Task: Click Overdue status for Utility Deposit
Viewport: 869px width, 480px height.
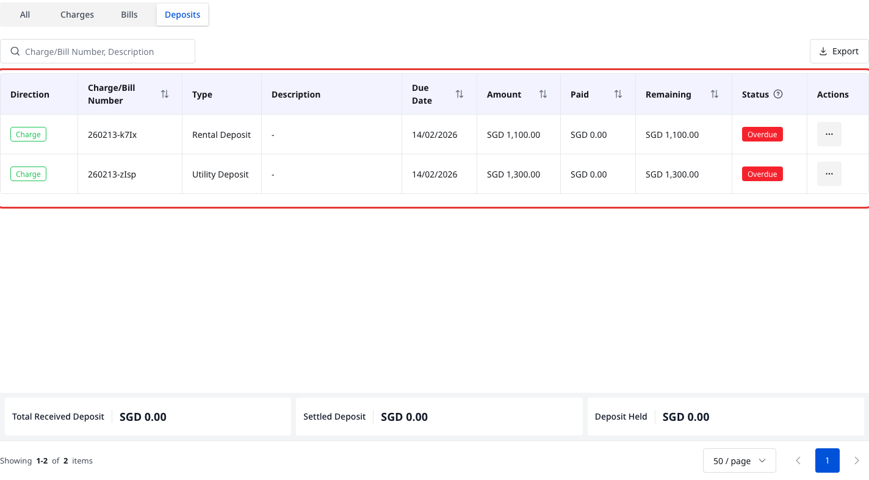Action: pos(762,174)
